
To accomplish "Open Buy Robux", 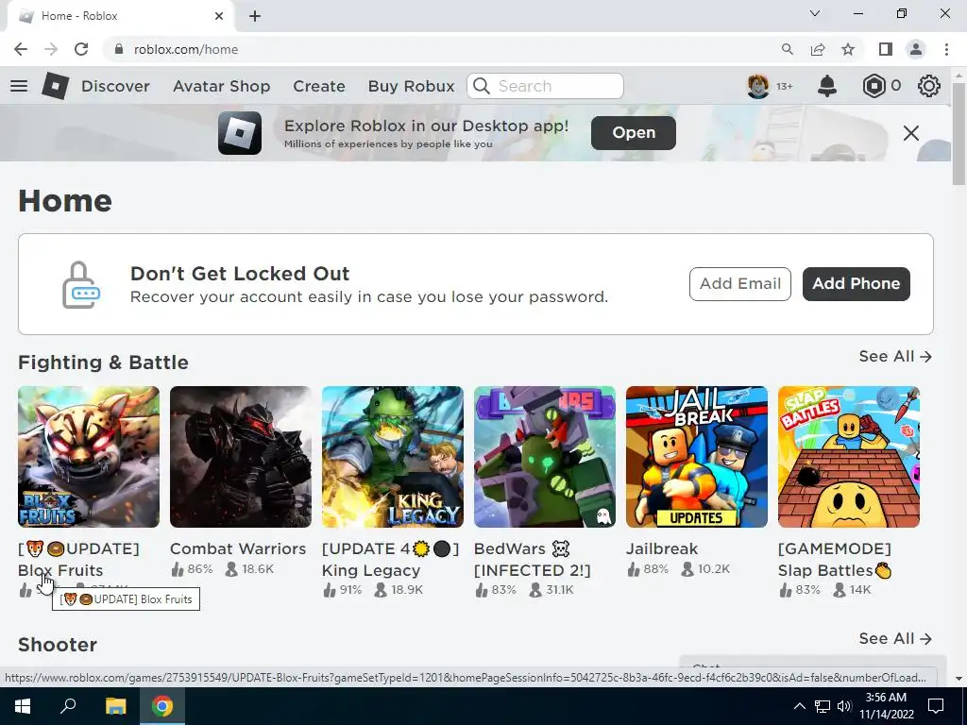I will click(x=412, y=86).
